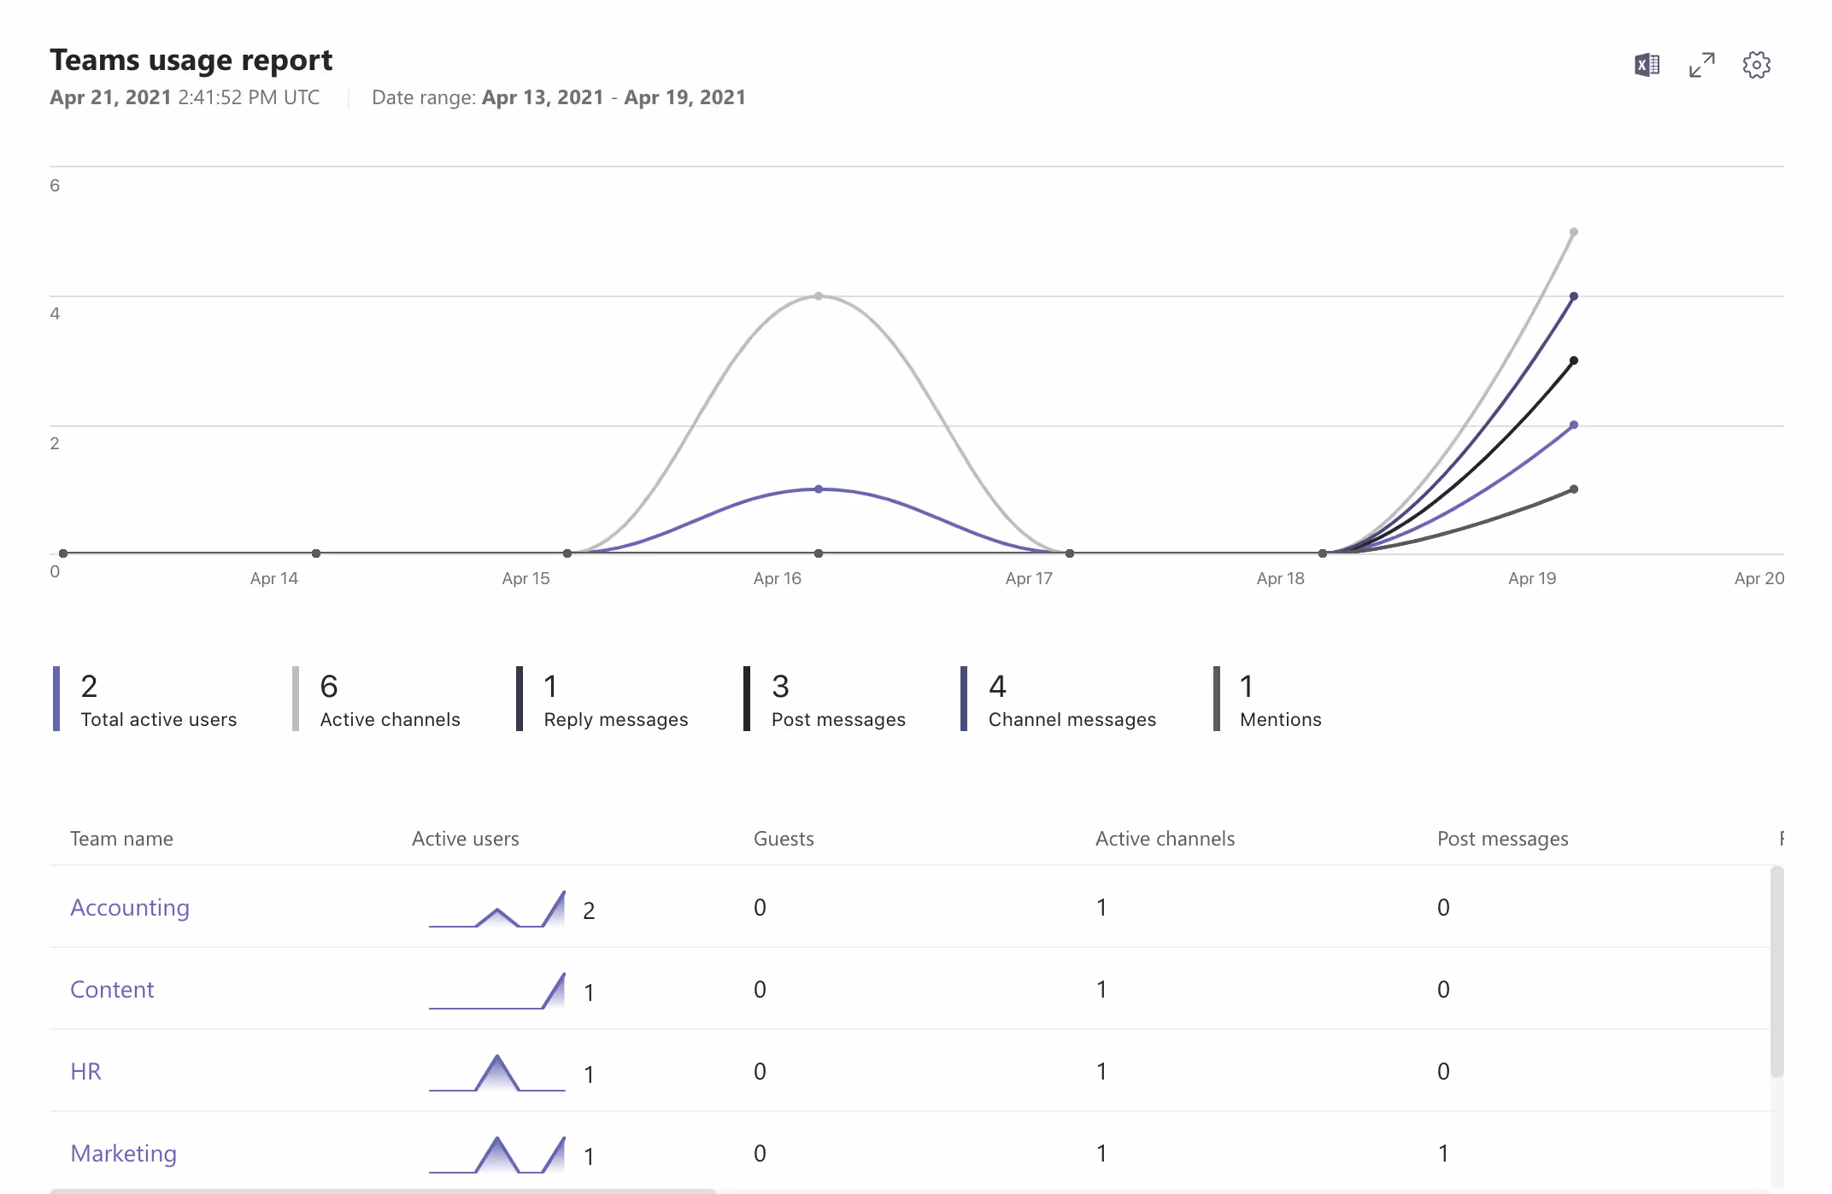This screenshot has height=1194, width=1832.
Task: Sort by Active users column header
Action: 466,839
